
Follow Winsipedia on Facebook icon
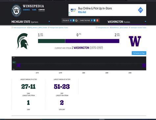point(71,20)
